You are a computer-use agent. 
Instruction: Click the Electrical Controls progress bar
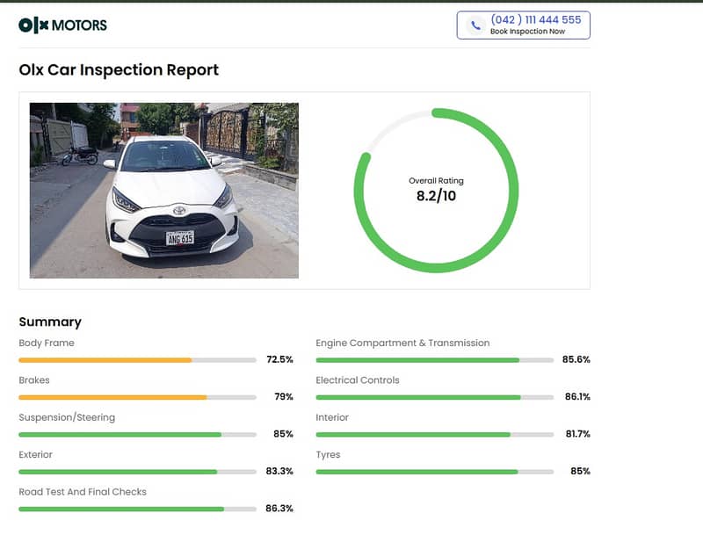(435, 397)
